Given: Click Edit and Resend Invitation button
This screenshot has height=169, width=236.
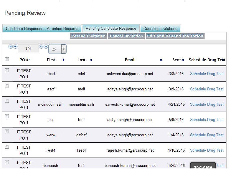Looking at the screenshot, I should coord(175,36).
